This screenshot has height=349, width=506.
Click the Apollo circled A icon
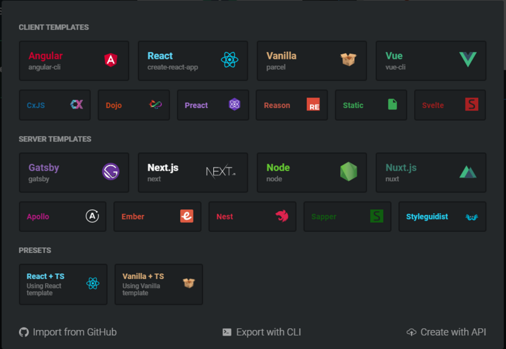pos(92,216)
